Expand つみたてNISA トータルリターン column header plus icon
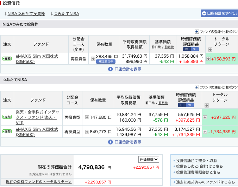 click(207, 105)
